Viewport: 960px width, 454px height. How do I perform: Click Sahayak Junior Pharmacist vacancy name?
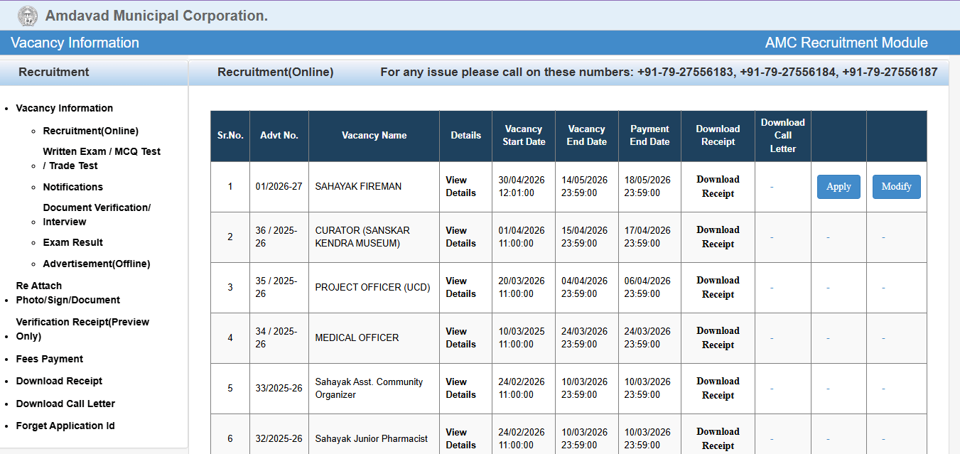[371, 438]
